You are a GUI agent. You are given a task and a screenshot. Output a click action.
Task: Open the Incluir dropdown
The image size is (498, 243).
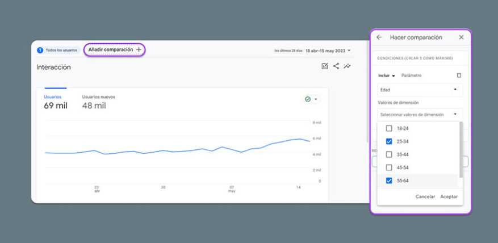point(387,76)
